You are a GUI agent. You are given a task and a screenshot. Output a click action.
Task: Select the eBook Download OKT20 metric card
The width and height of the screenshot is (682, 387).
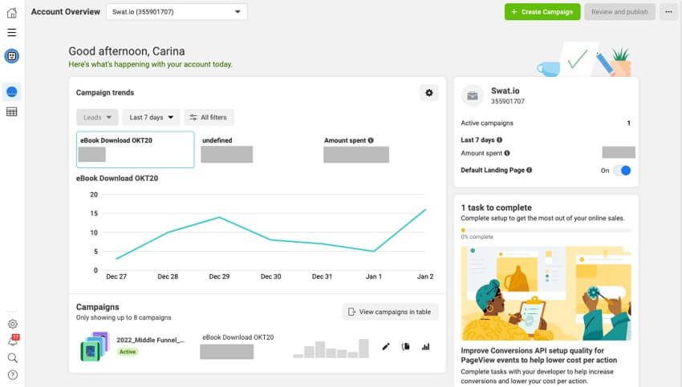coord(136,150)
